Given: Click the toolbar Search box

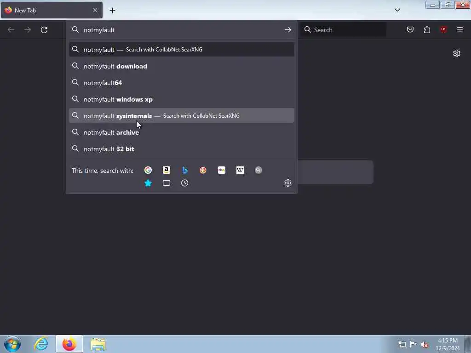Looking at the screenshot, I should (344, 30).
